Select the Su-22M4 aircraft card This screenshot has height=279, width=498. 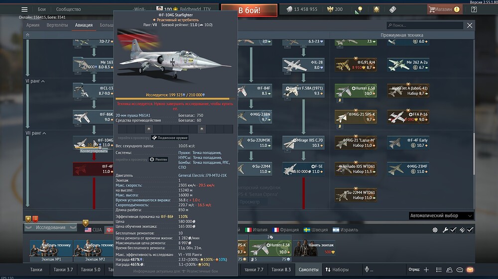(x=255, y=169)
